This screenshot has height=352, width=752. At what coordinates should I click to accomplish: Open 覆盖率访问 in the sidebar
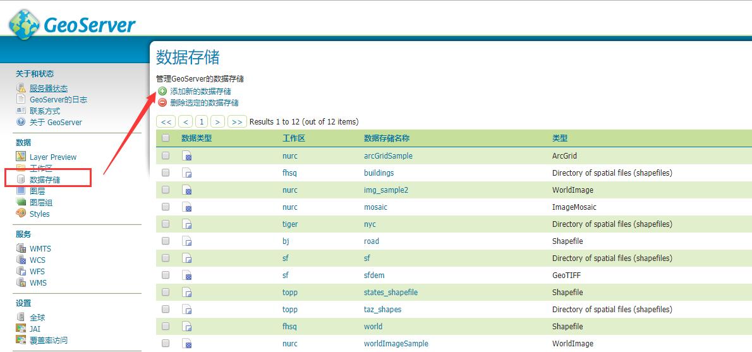(x=49, y=341)
